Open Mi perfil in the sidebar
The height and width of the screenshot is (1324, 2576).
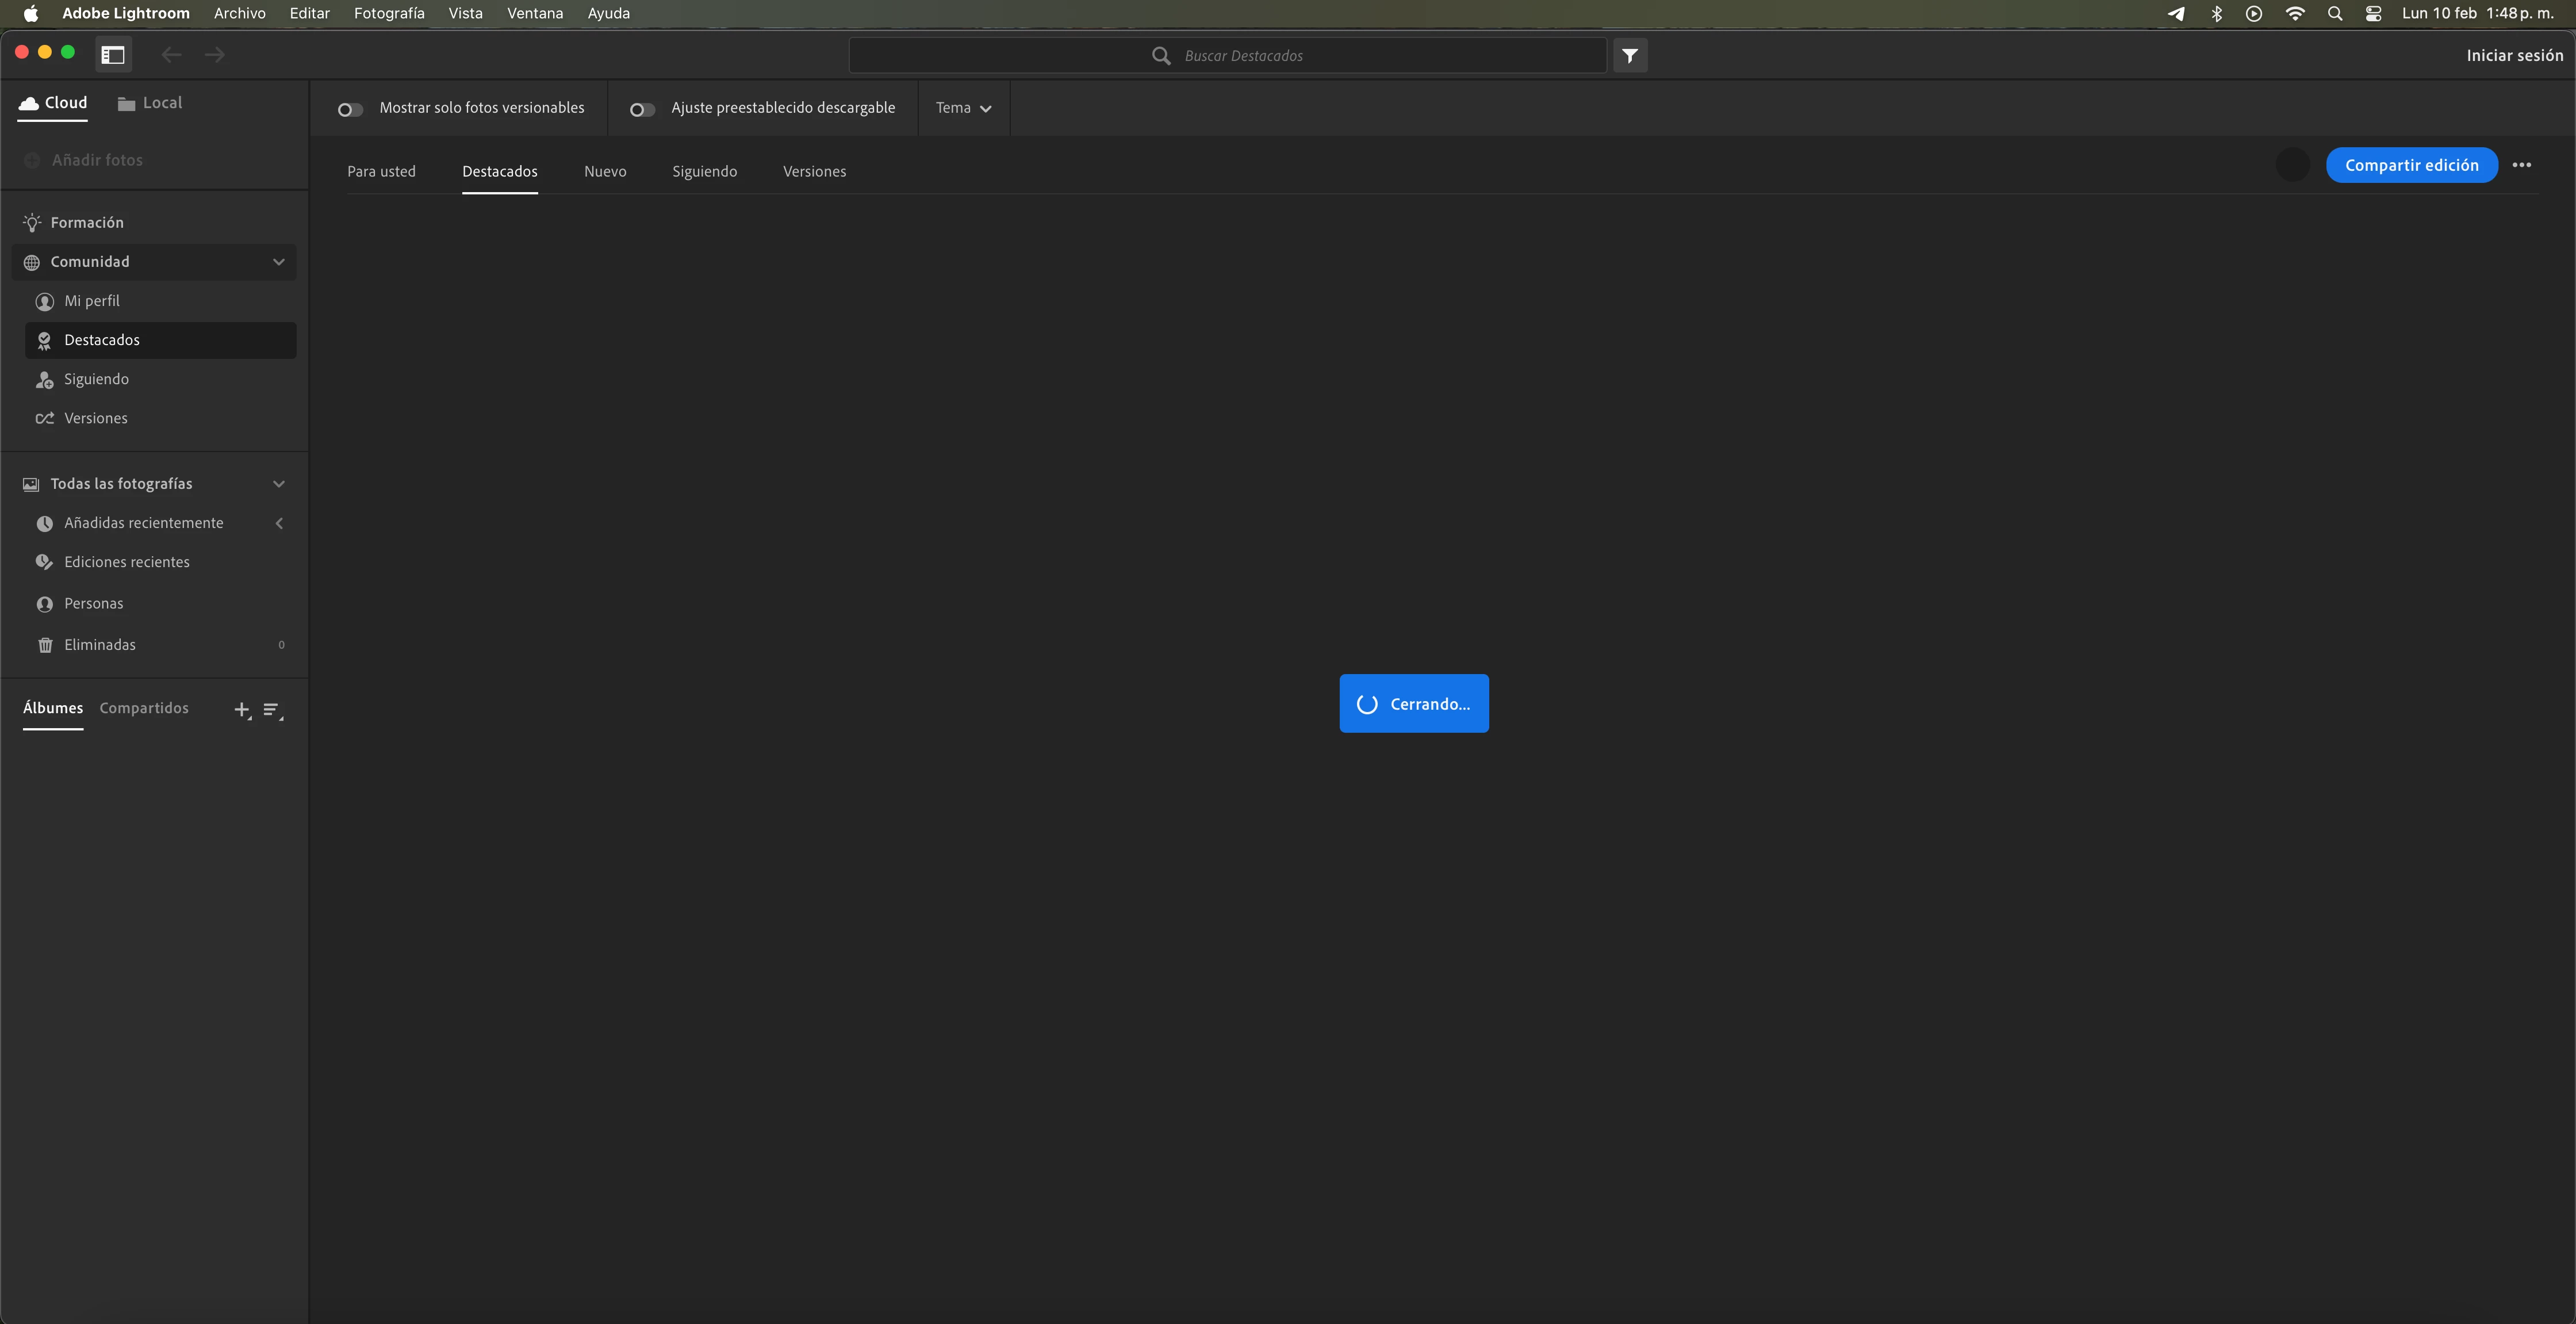[91, 301]
